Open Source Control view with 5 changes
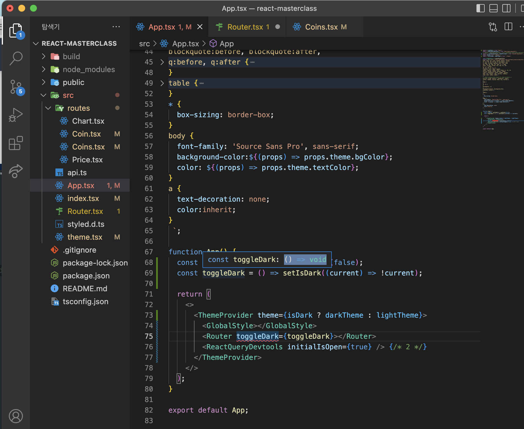The width and height of the screenshot is (524, 429). [x=16, y=87]
